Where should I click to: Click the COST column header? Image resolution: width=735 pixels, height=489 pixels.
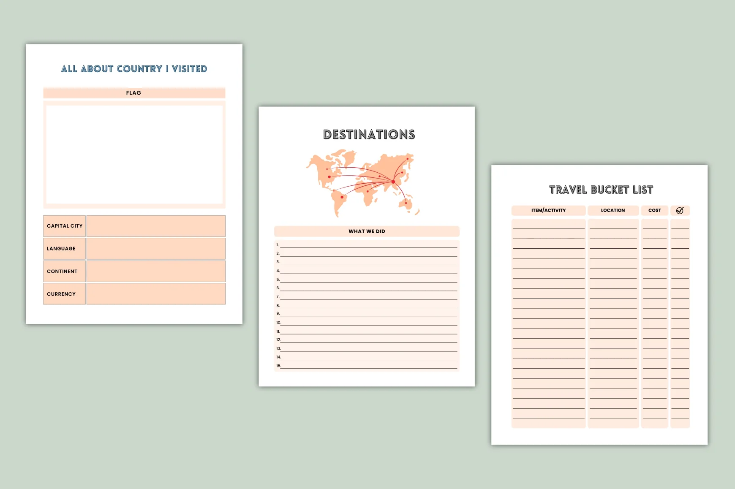[x=655, y=210]
